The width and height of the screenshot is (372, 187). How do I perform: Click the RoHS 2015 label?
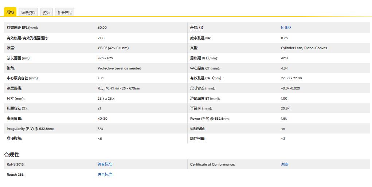click(x=15, y=164)
